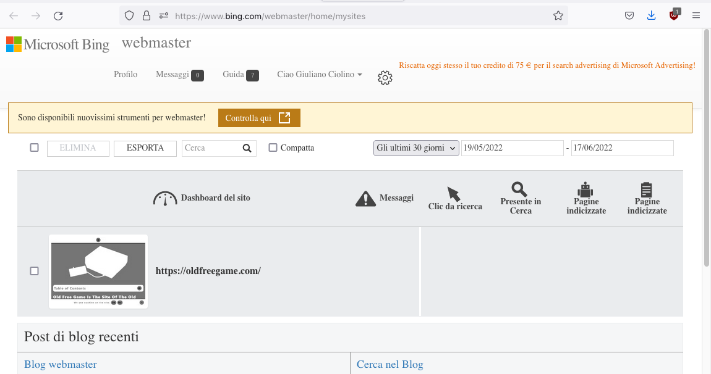
Task: Click the ESPORTA button
Action: coord(145,148)
